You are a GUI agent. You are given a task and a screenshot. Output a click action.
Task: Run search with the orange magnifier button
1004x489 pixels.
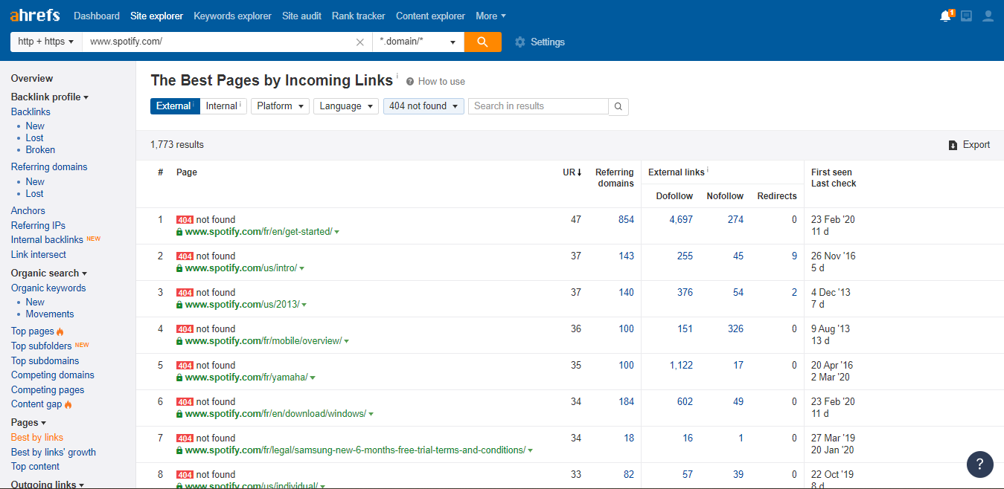coord(482,42)
